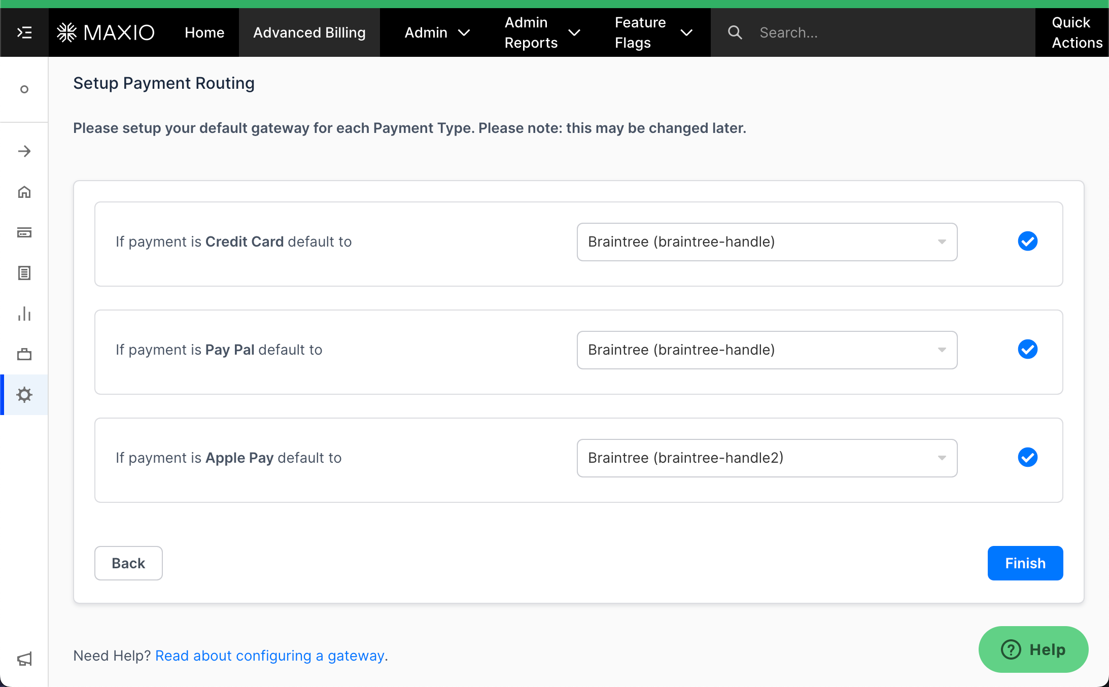1109x687 pixels.
Task: Toggle the Pay Pal row checkmark
Action: point(1027,350)
